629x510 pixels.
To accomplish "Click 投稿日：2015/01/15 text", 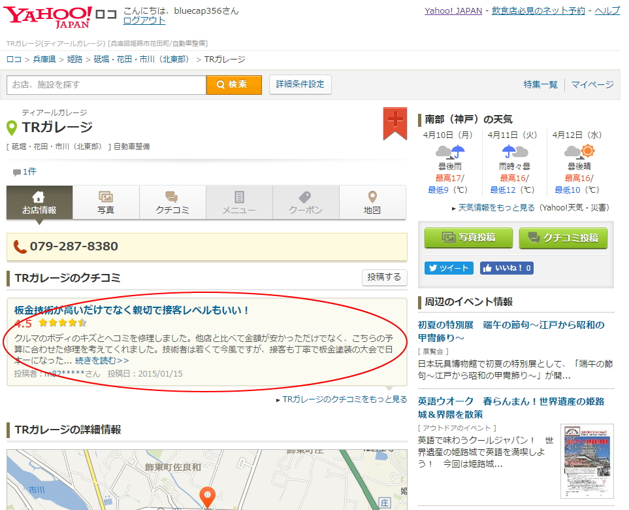I will [145, 374].
